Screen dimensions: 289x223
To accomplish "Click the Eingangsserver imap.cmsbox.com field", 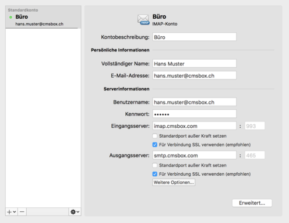I will pos(195,126).
